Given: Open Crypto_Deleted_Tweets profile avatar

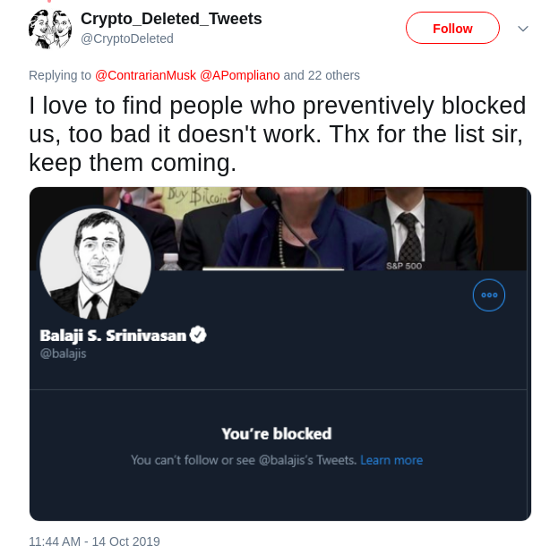Looking at the screenshot, I should click(50, 29).
